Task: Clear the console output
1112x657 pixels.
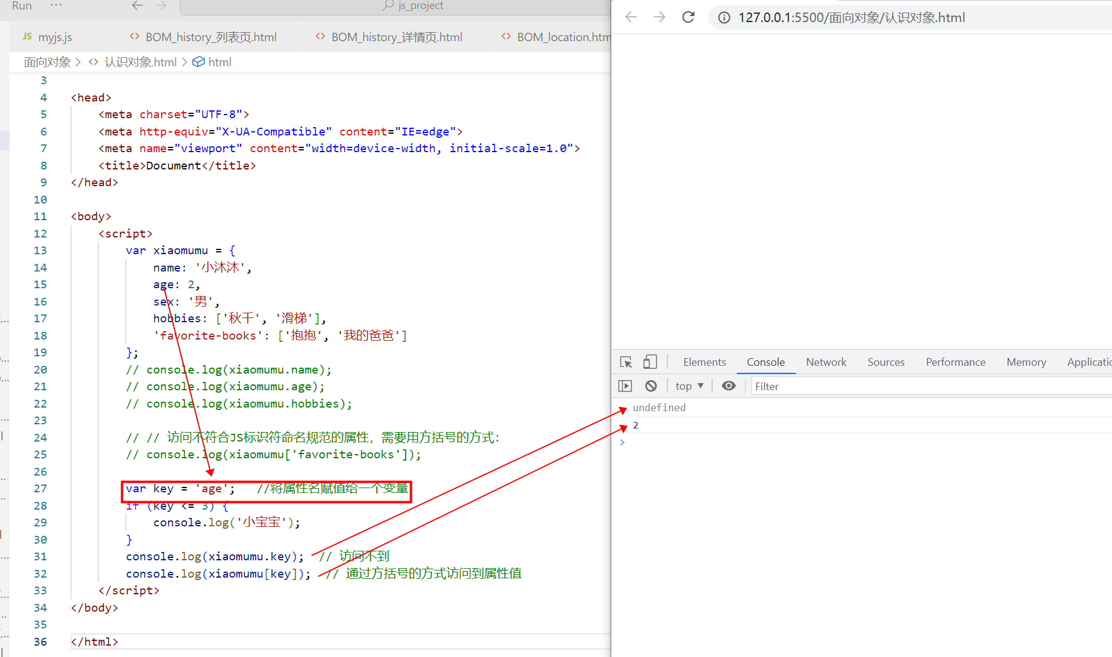Action: coord(651,386)
